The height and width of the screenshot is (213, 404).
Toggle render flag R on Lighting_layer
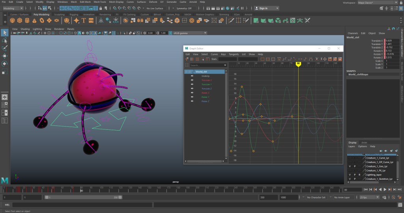[359, 174]
